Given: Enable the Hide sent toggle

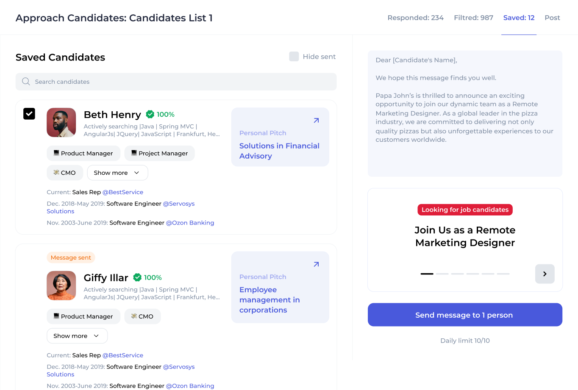Looking at the screenshot, I should click(x=294, y=56).
